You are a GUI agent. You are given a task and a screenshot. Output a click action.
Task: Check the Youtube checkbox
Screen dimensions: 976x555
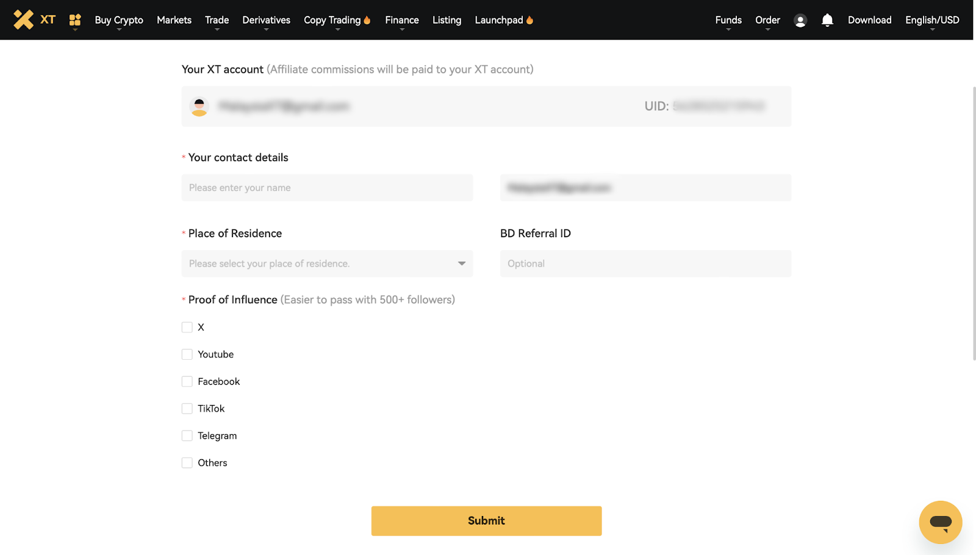click(x=187, y=354)
